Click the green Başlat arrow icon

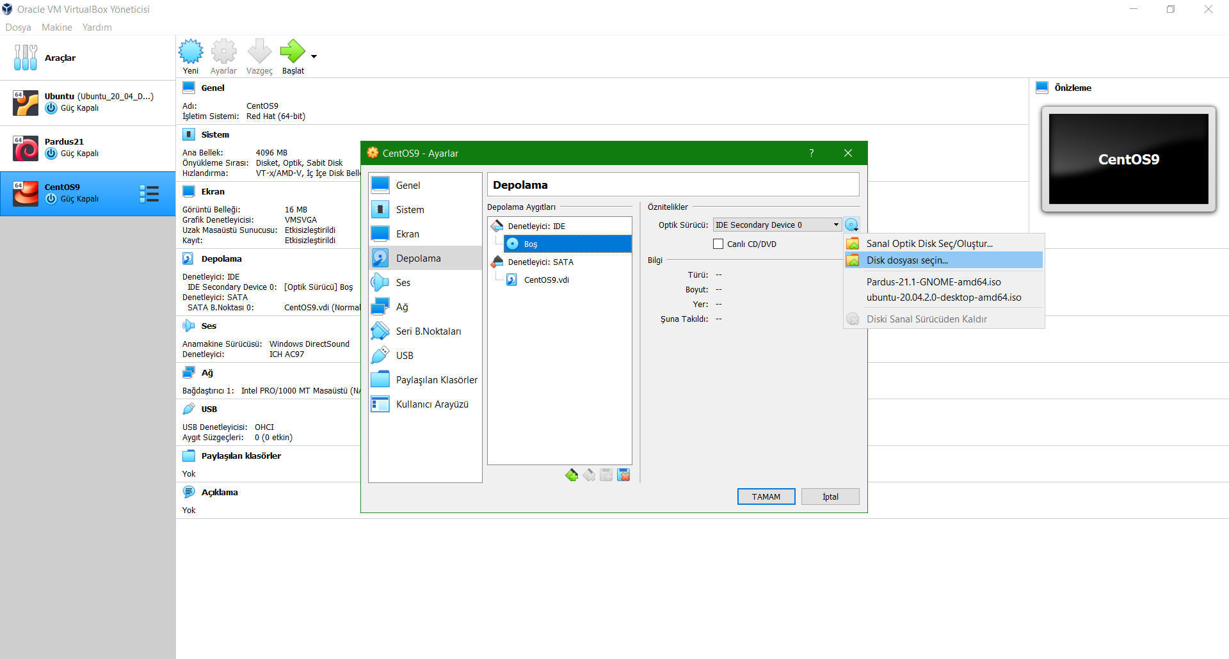293,51
